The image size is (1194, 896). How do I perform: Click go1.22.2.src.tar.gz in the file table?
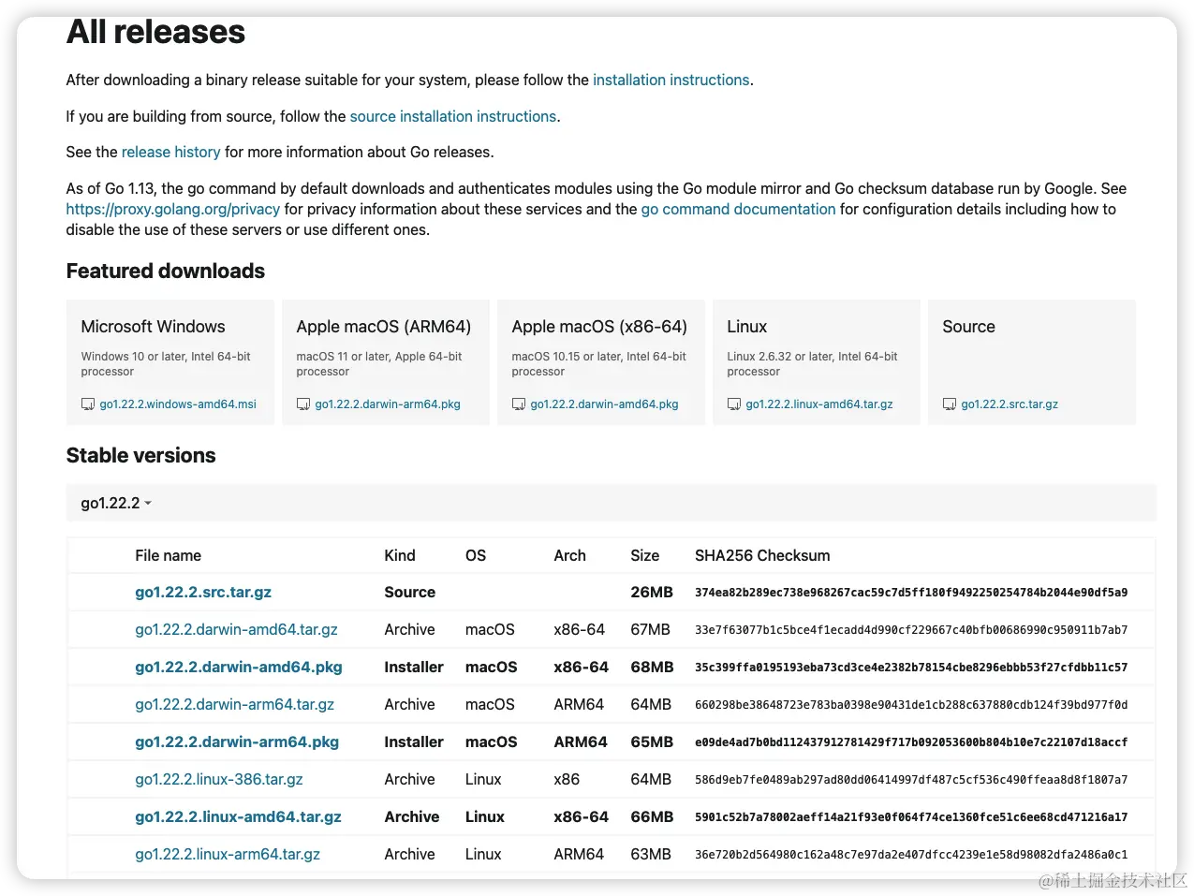[x=203, y=592]
